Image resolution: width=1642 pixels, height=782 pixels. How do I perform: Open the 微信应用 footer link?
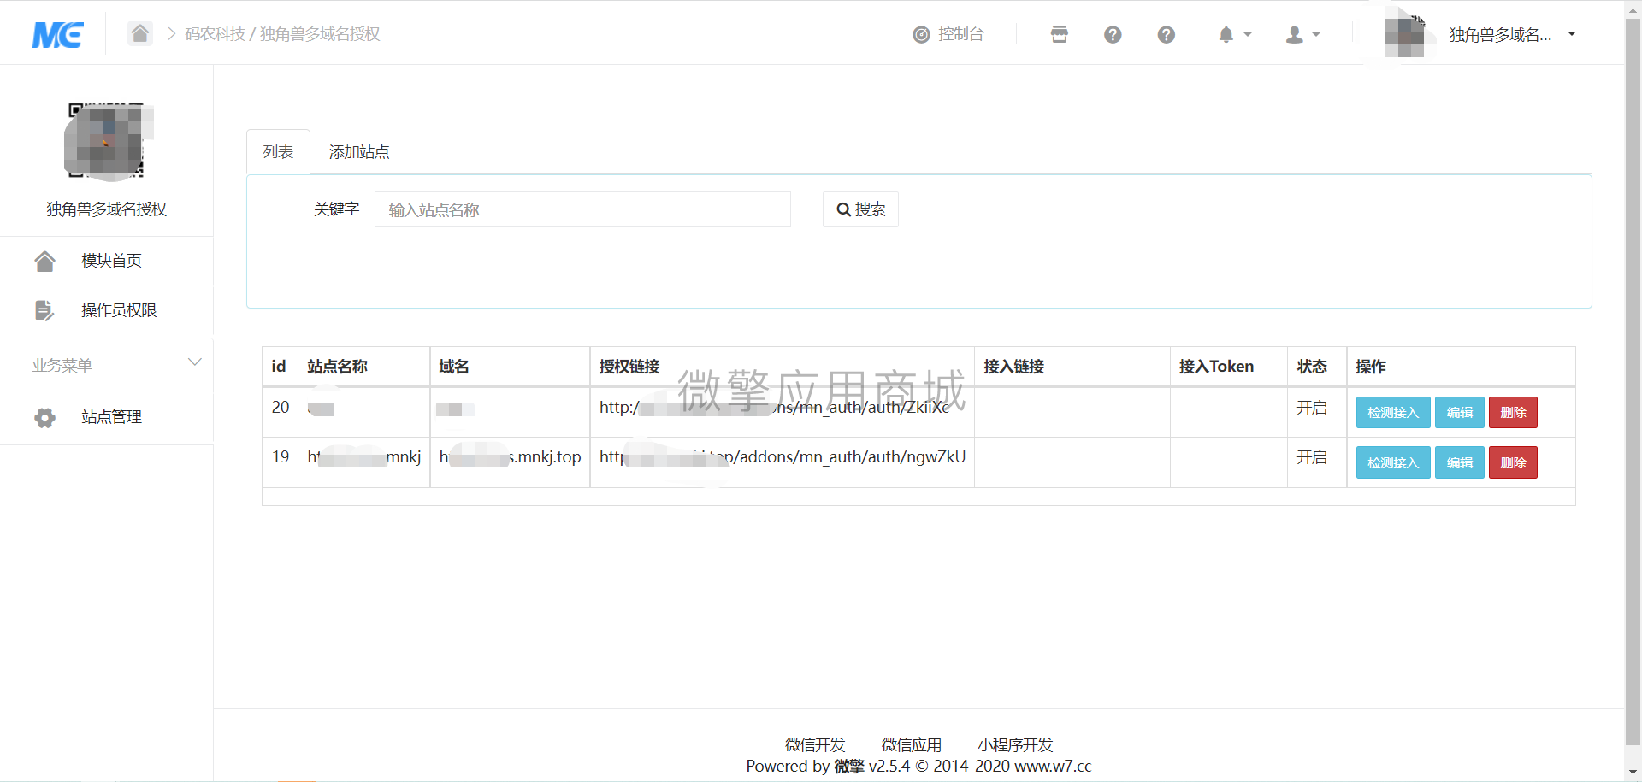(912, 745)
